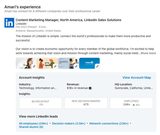Open link icon on illustrated laptop thumbnail
This screenshot has height=135, width=160.
click(55, 66)
